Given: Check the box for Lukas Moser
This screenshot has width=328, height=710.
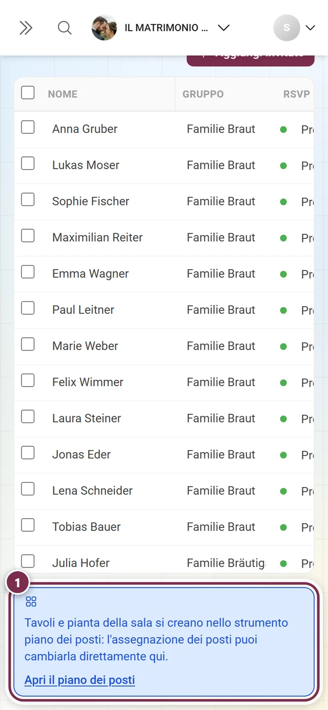Looking at the screenshot, I should [28, 164].
